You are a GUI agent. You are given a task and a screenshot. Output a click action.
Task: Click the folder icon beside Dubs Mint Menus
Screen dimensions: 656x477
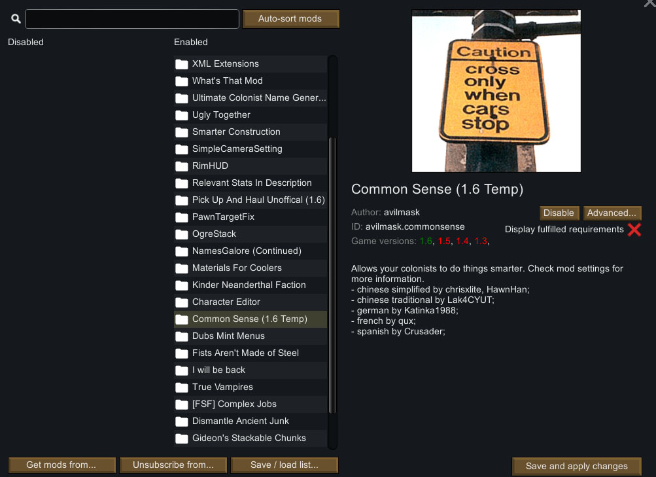tap(182, 336)
